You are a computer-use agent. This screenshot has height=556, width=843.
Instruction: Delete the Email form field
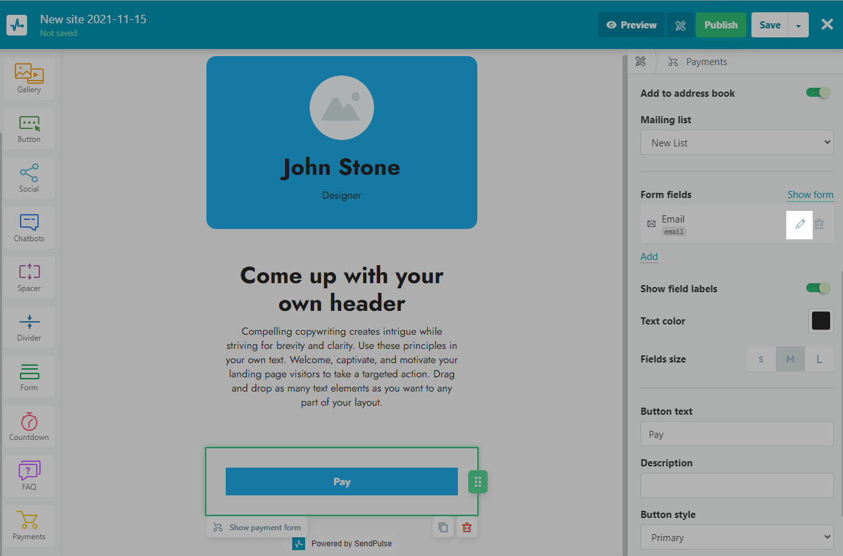(x=819, y=224)
